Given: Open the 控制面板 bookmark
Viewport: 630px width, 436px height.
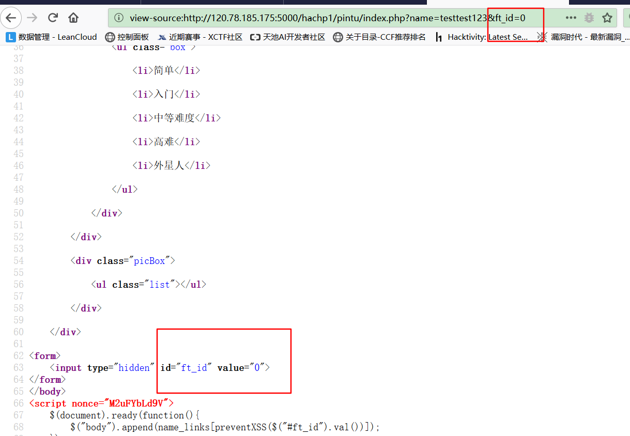Looking at the screenshot, I should pyautogui.click(x=132, y=37).
